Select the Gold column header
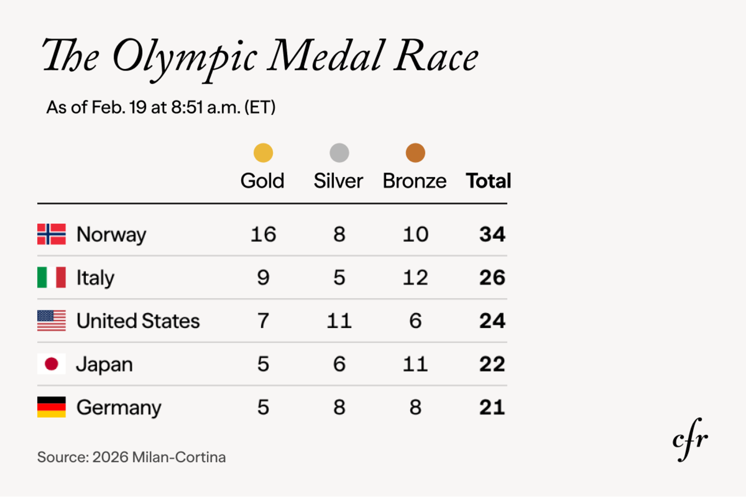746x497 pixels. [262, 181]
